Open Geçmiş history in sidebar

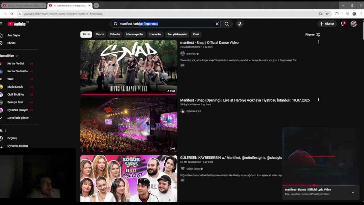point(12,138)
